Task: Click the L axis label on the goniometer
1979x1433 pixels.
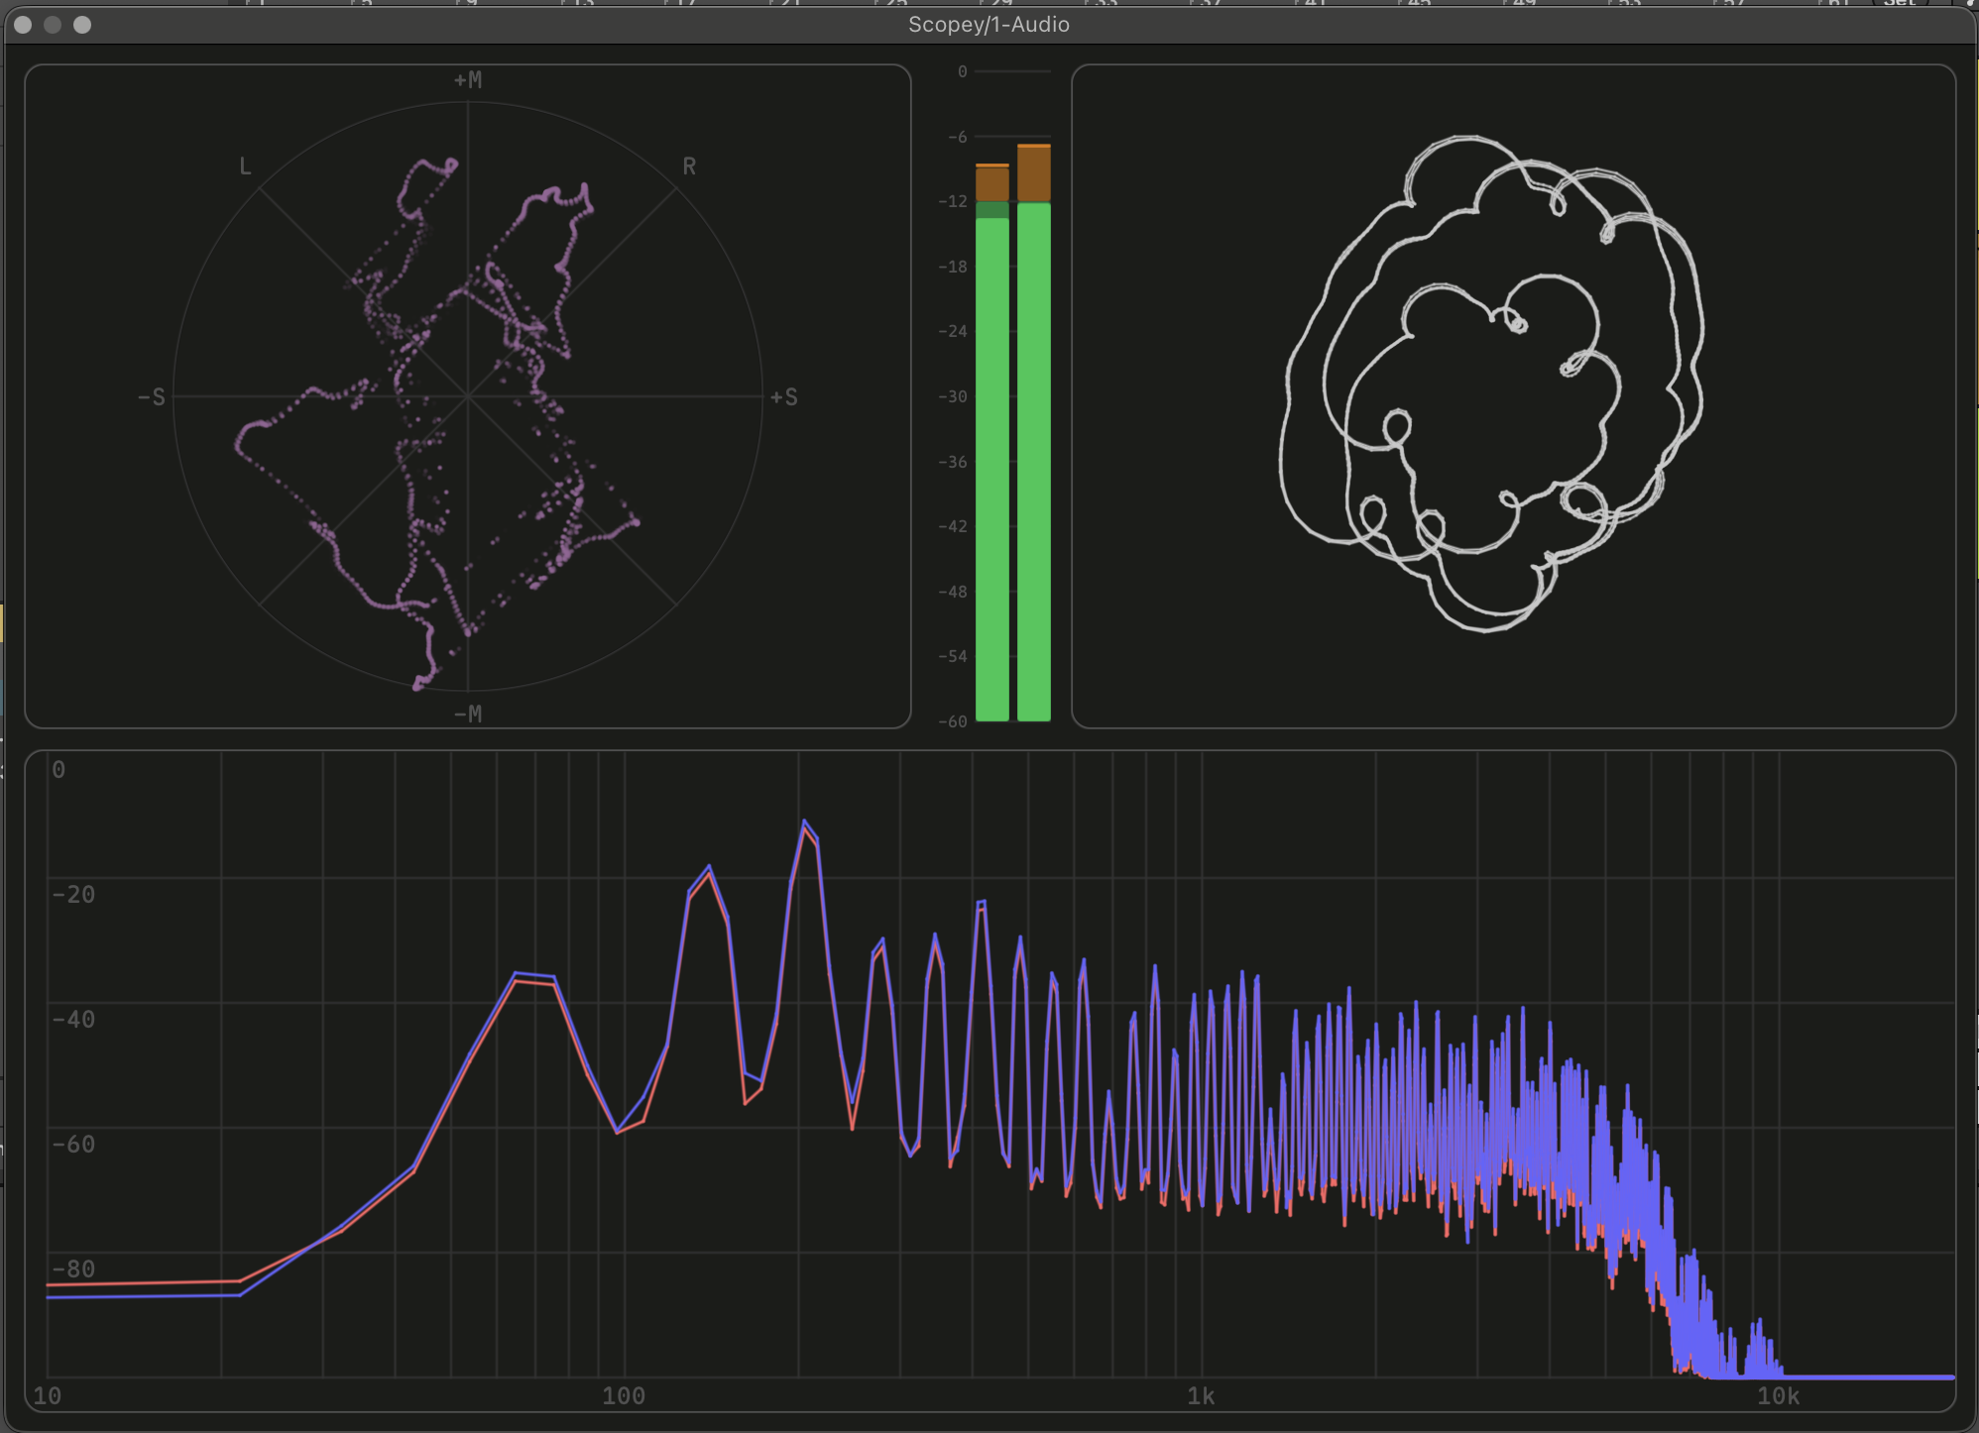Action: pyautogui.click(x=245, y=166)
